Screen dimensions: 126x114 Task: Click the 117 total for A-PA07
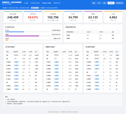[x=117, y=79]
